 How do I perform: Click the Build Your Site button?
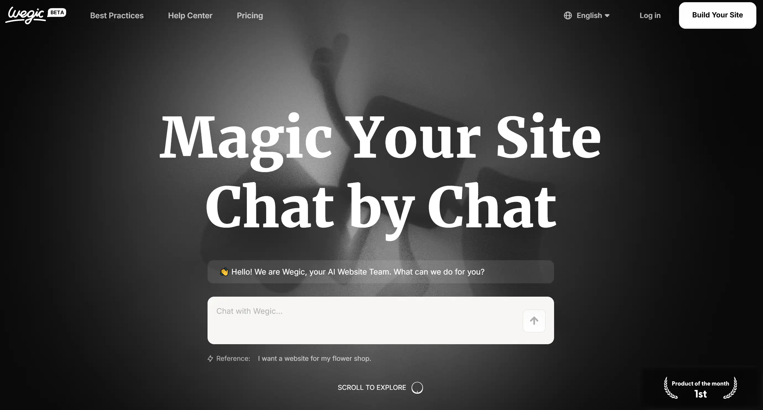point(717,15)
